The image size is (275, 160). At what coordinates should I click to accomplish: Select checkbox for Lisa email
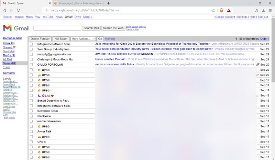tap(31, 95)
